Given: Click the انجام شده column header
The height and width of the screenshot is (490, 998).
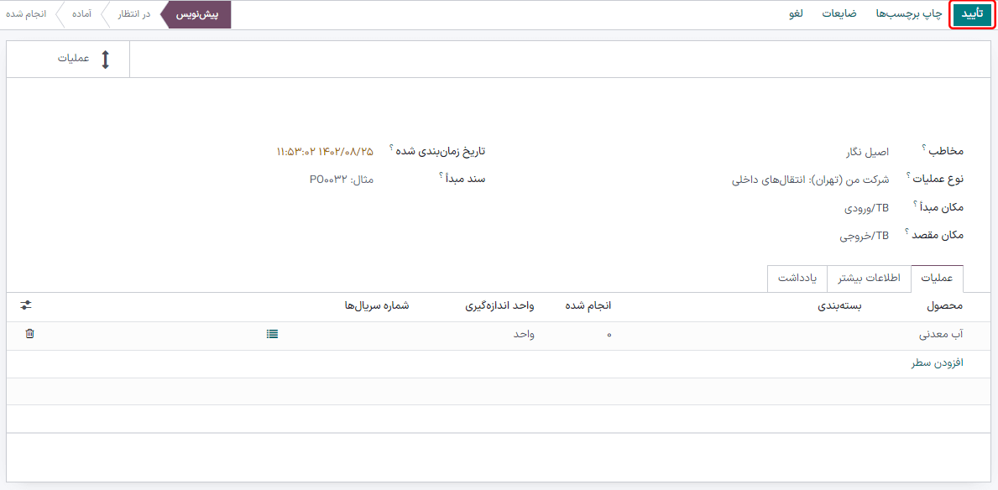Looking at the screenshot, I should [588, 306].
